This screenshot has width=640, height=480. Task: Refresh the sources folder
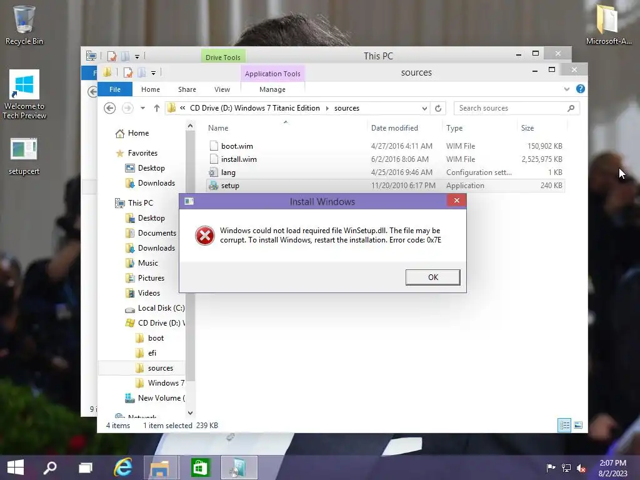coord(438,108)
